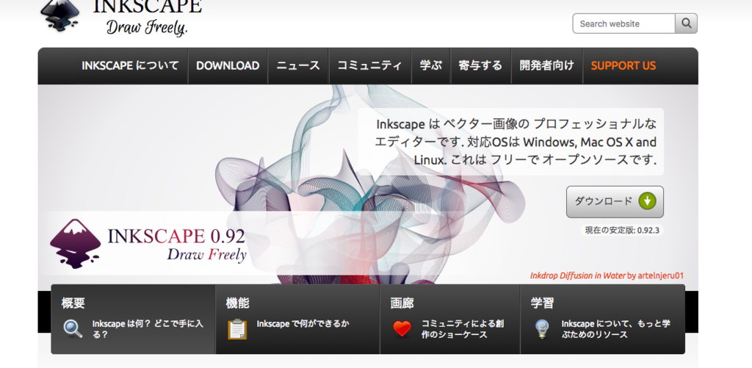This screenshot has width=752, height=368.
Task: Click the 'Draw Freely.' header tagline
Action: pyautogui.click(x=147, y=27)
